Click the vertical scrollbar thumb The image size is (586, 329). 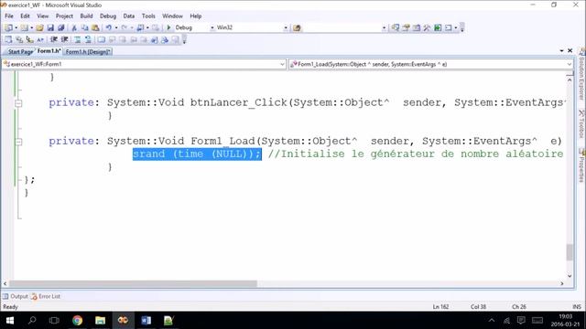(570, 252)
